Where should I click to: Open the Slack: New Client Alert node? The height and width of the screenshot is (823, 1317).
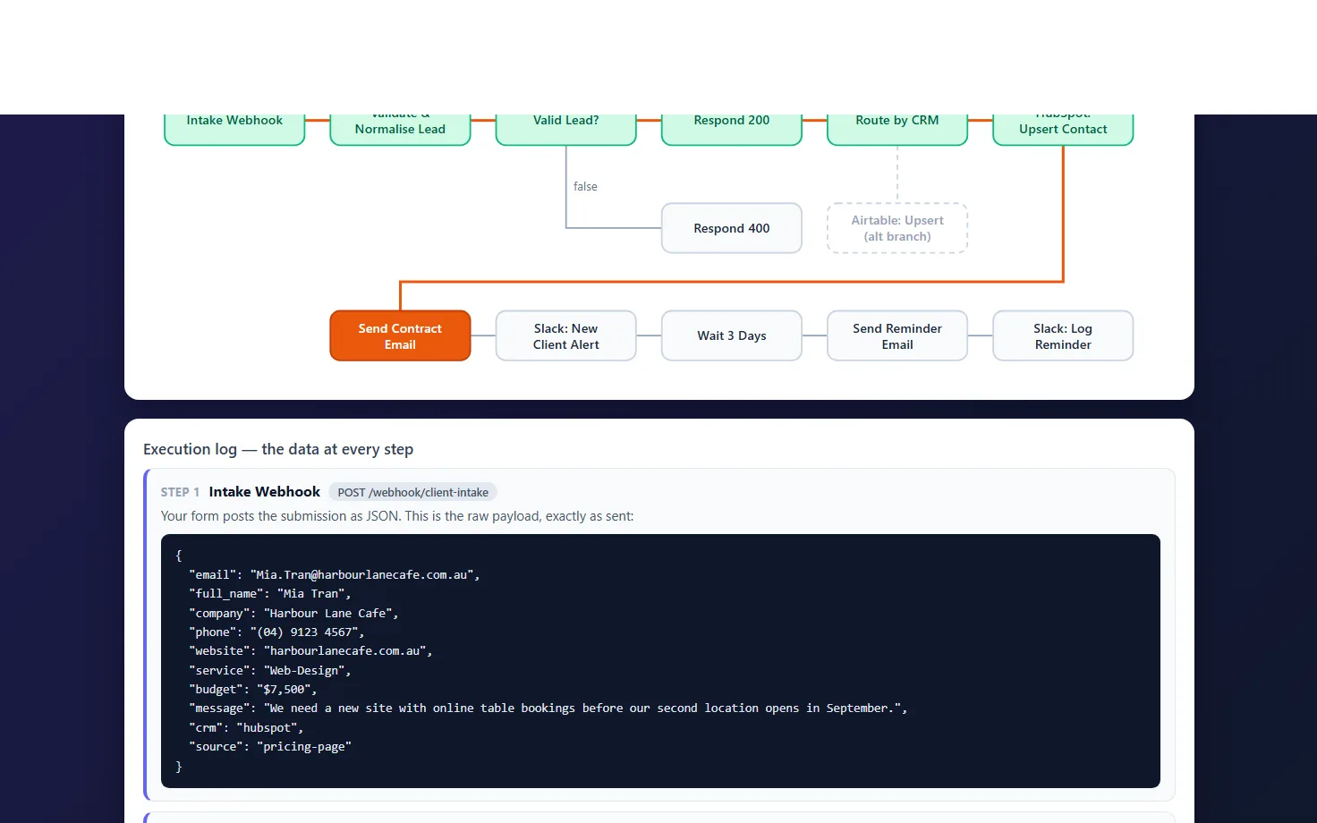pyautogui.click(x=566, y=336)
